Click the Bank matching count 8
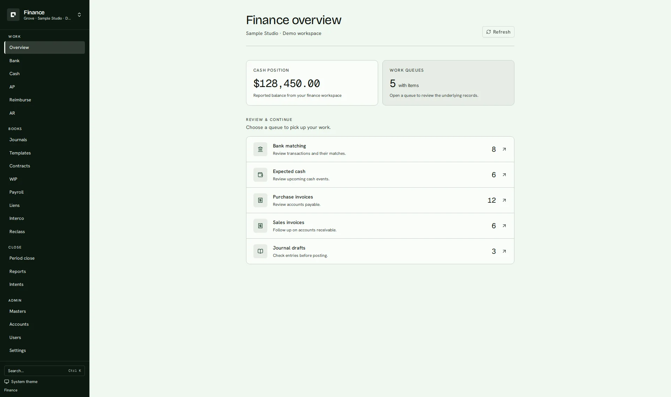Viewport: 671px width, 397px height. (x=493, y=149)
